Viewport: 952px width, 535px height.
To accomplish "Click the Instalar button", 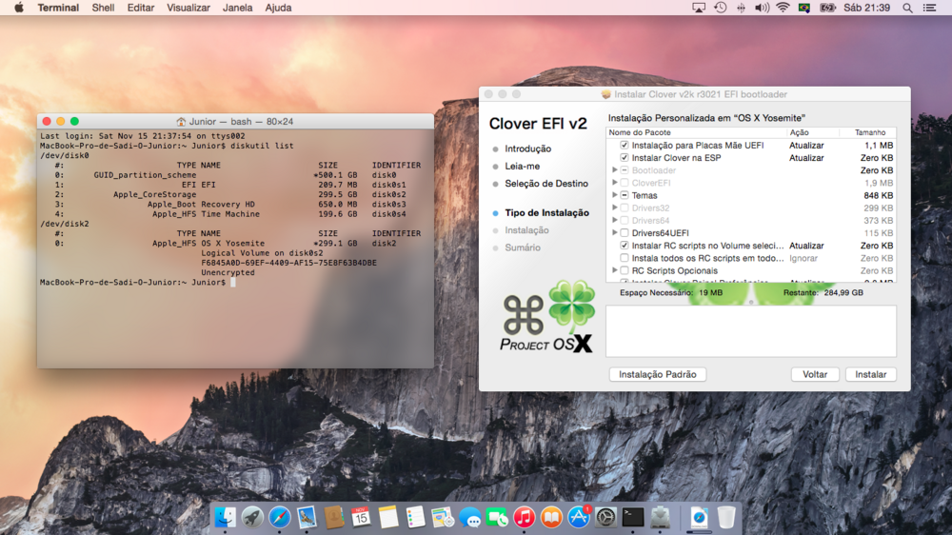I will pyautogui.click(x=870, y=374).
